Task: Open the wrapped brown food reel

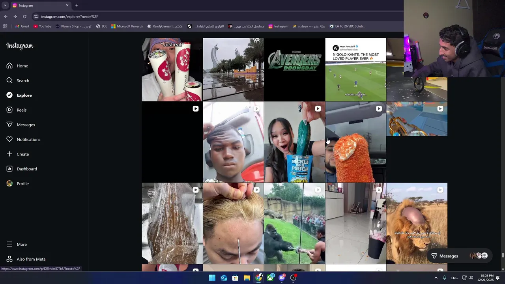Action: [x=172, y=223]
